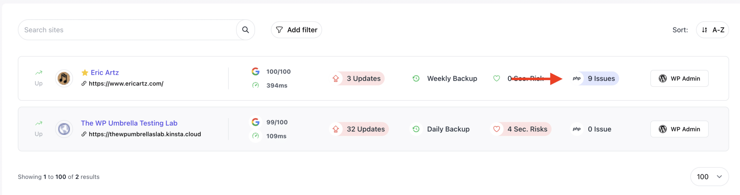Open WP Admin for WP Umbrella Testing Lab
This screenshot has height=195, width=740.
[x=679, y=129]
